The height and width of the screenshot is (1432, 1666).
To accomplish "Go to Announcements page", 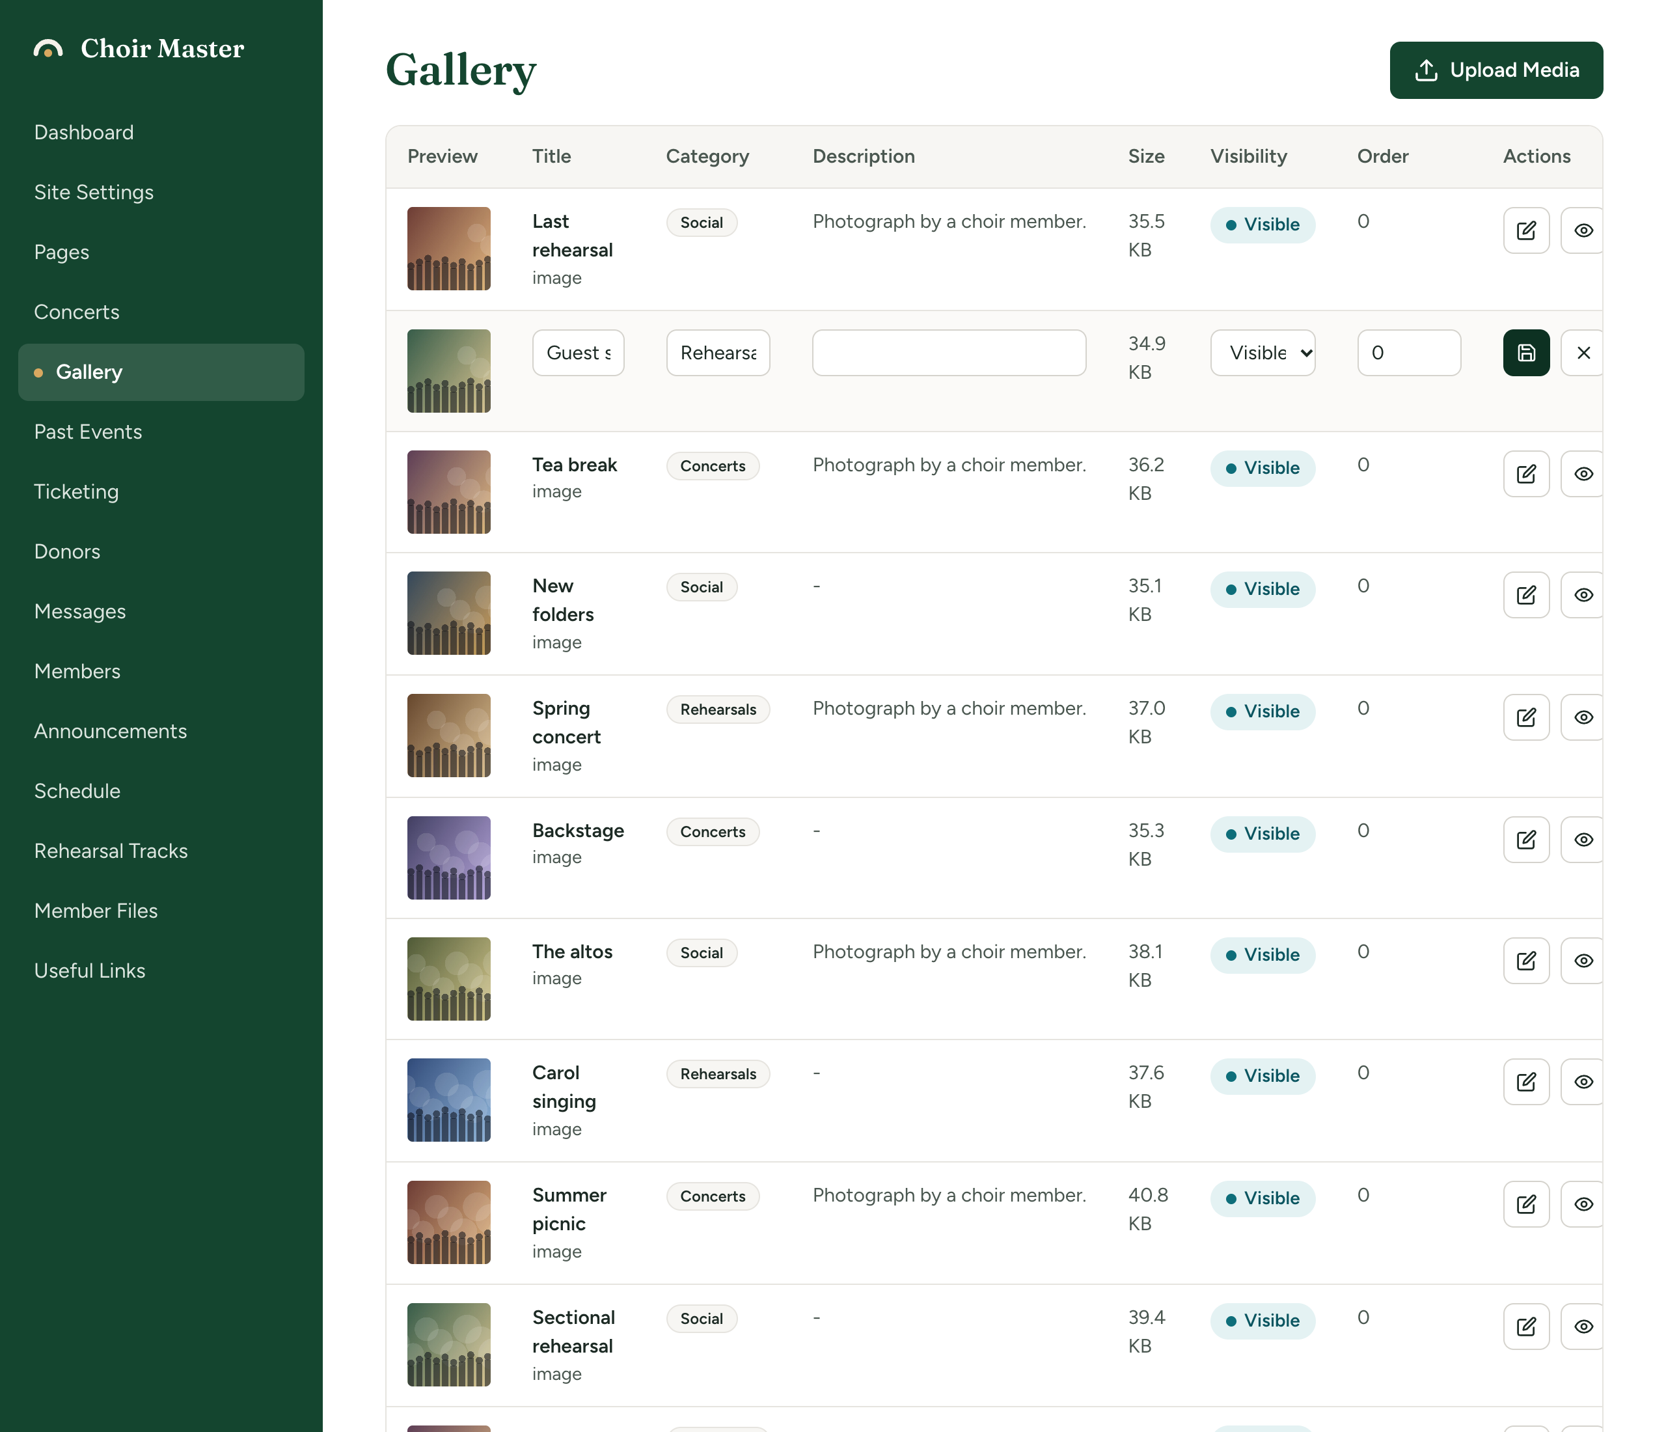I will (161, 731).
